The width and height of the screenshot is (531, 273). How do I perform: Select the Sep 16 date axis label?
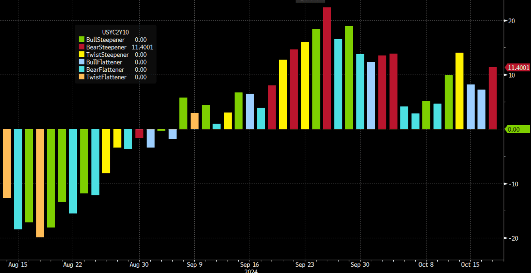250,265
